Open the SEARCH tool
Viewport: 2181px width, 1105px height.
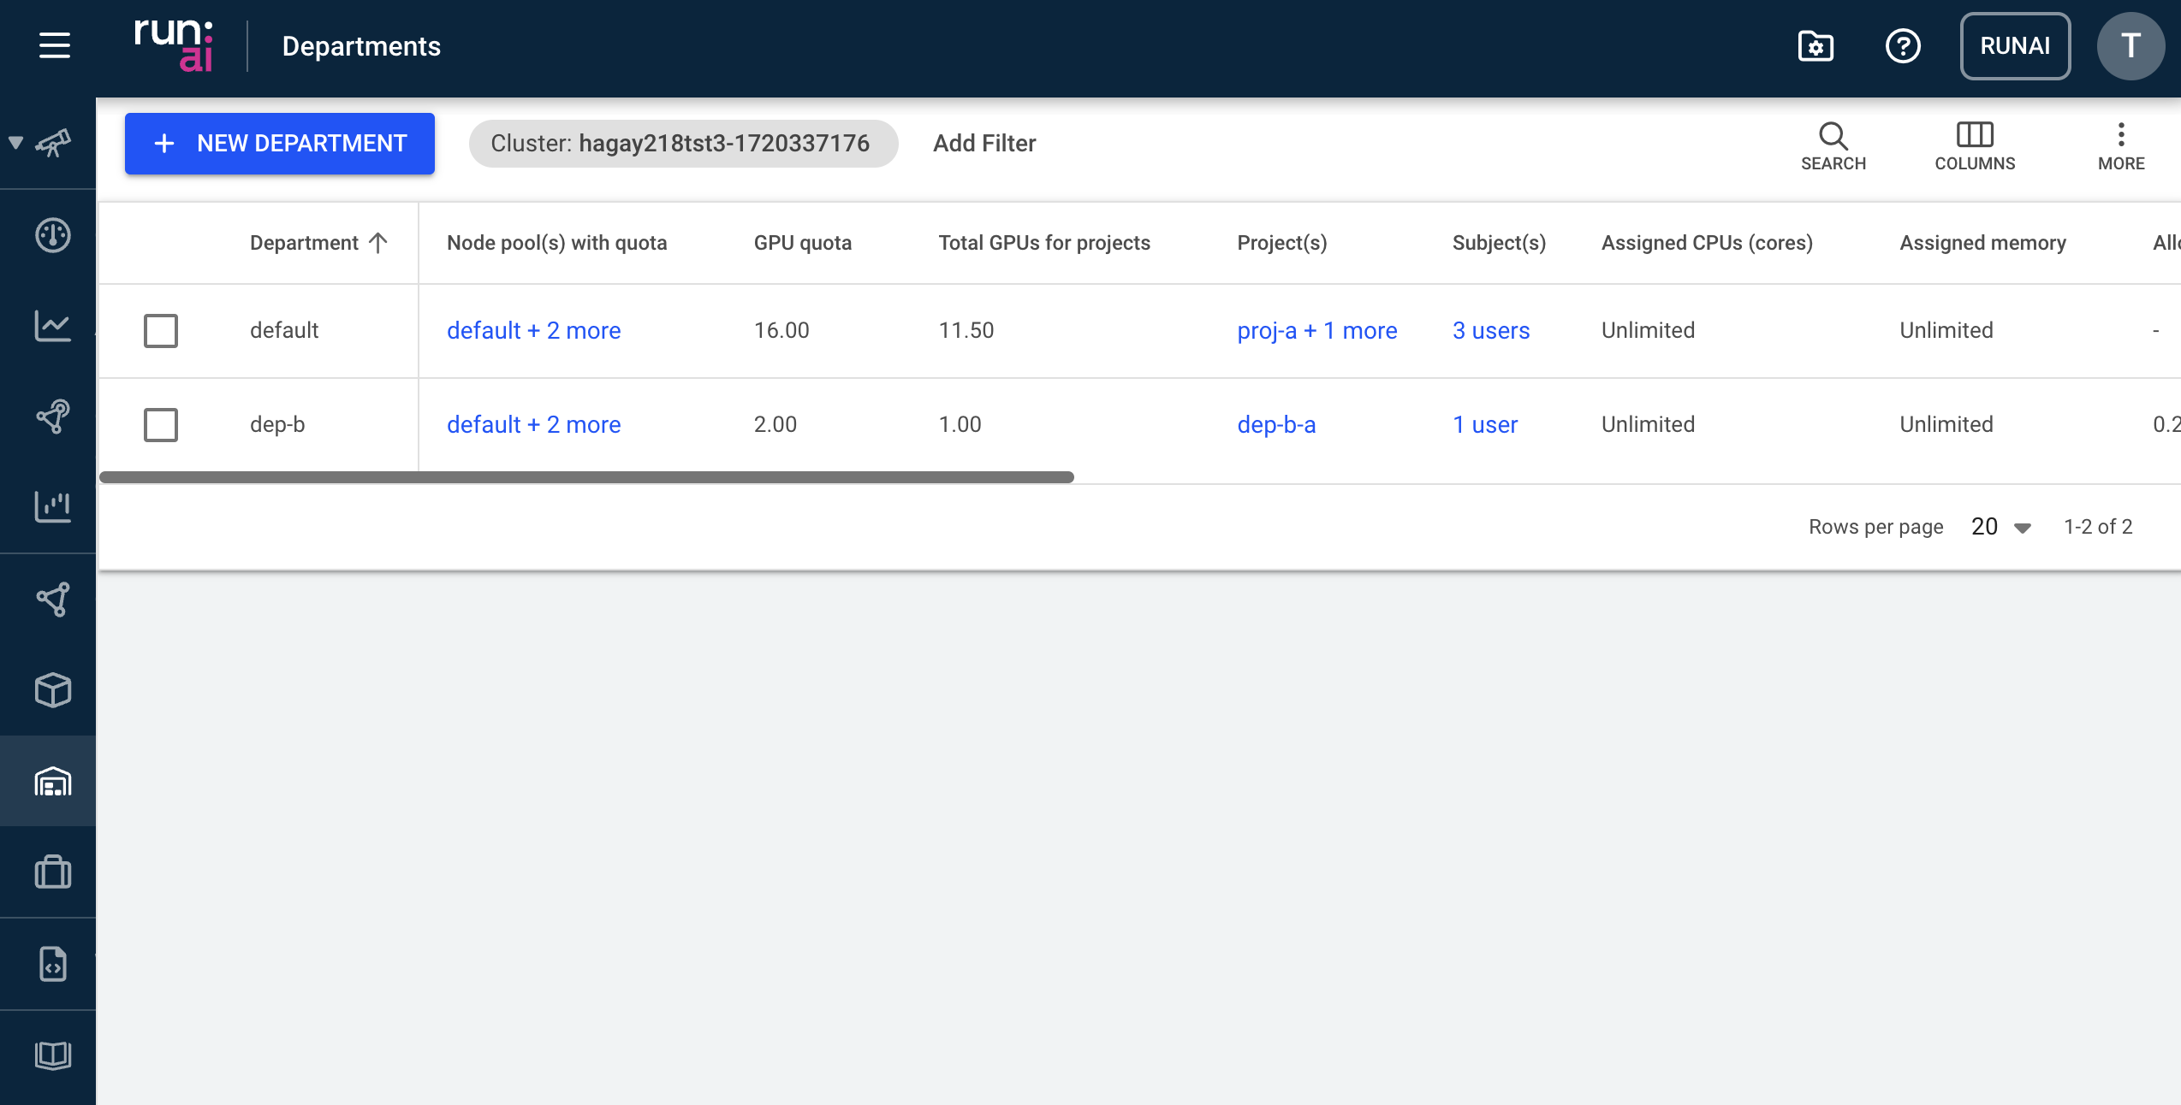tap(1833, 146)
